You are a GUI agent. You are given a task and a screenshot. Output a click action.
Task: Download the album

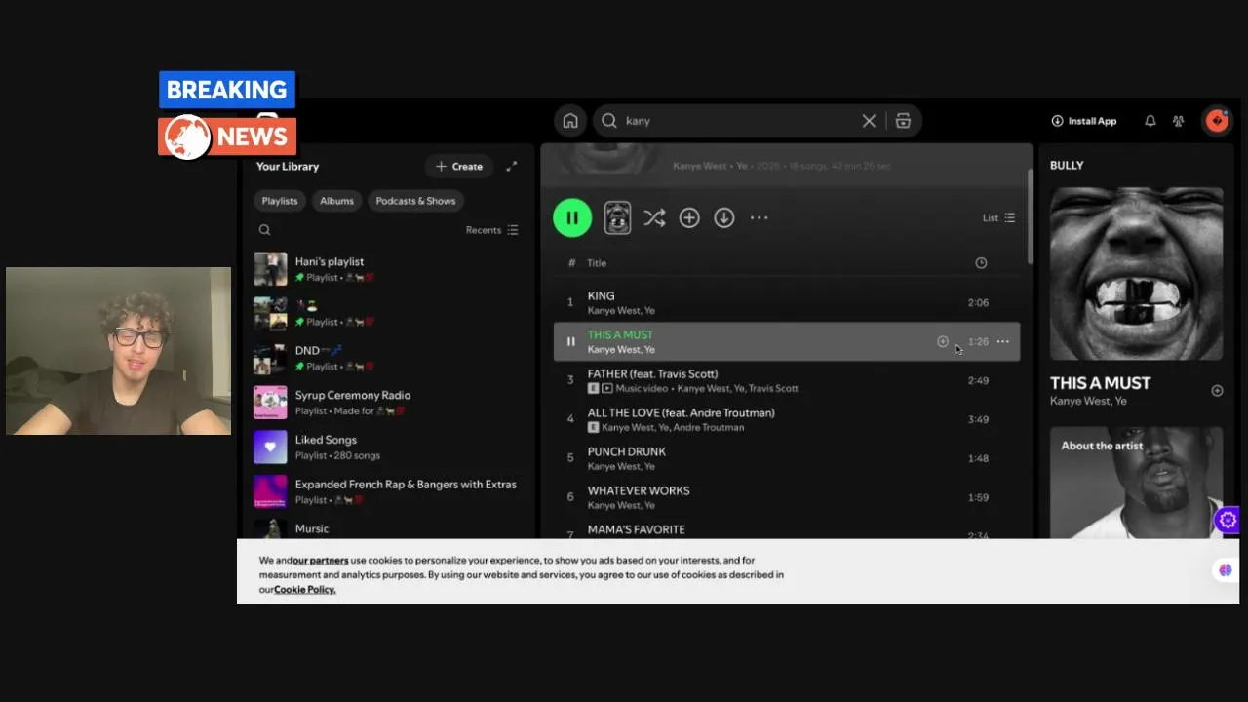(724, 218)
